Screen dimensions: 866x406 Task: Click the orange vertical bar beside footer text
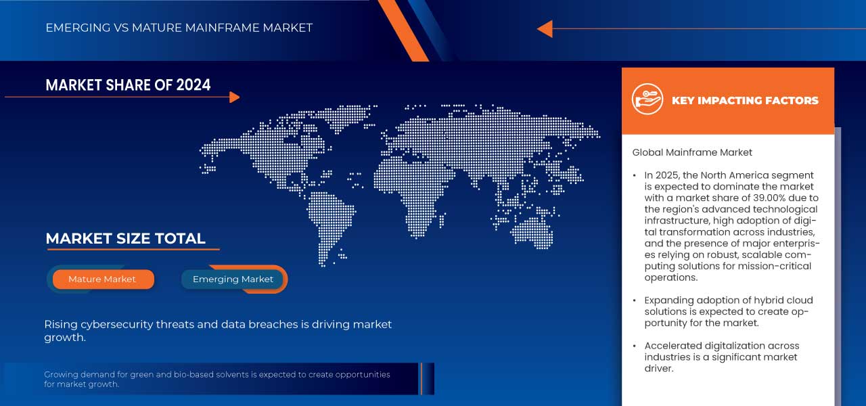(421, 378)
